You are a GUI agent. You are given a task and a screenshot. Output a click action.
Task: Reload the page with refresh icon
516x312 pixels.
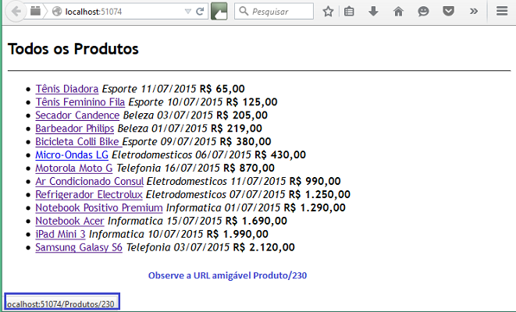click(x=200, y=12)
